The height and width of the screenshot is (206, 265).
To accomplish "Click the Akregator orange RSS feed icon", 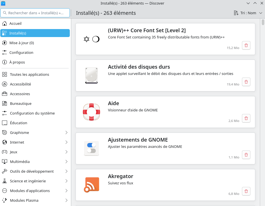I will (x=91, y=185).
